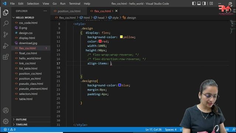Open the Explorer view in activity bar
236x133 pixels.
click(6, 12)
